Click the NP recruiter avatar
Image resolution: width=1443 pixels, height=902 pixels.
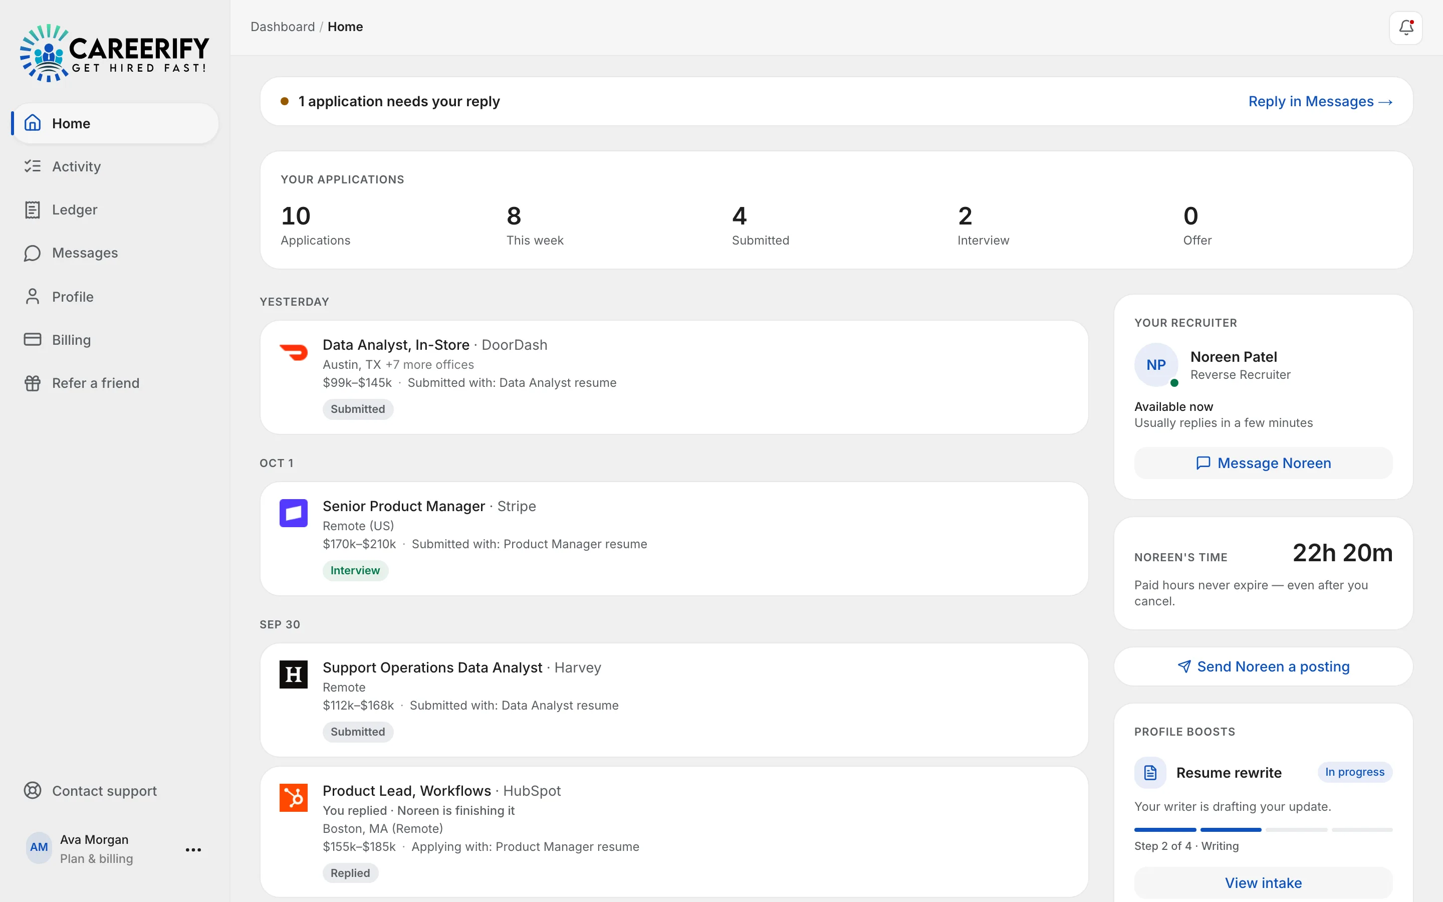click(1156, 364)
